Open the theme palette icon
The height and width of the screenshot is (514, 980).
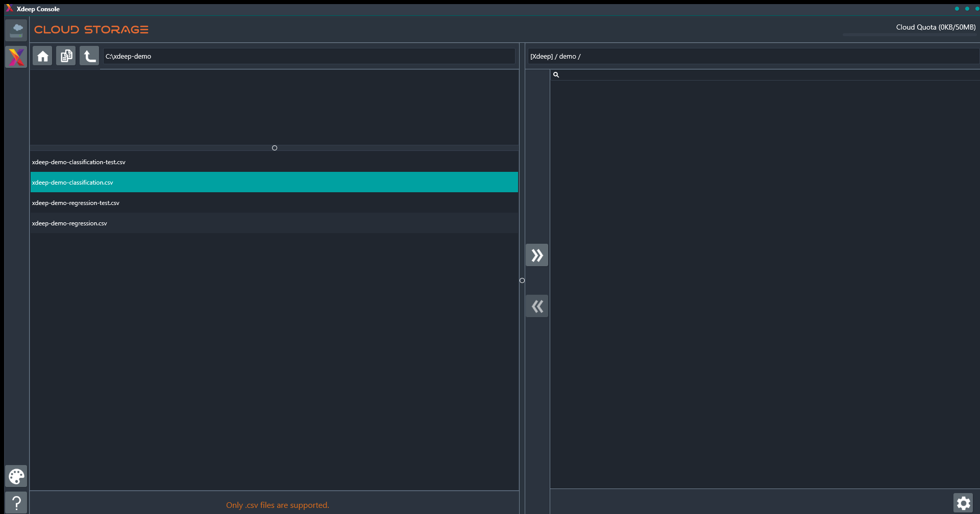tap(16, 476)
